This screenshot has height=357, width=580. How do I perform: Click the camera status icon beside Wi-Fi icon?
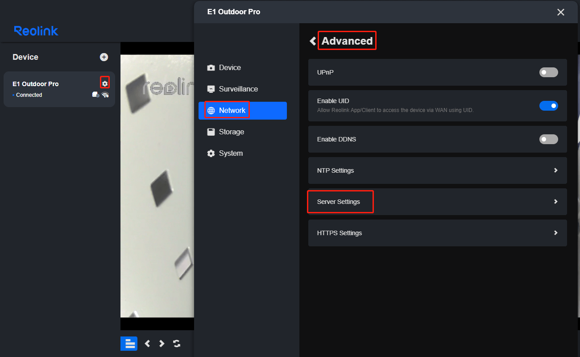tap(95, 95)
